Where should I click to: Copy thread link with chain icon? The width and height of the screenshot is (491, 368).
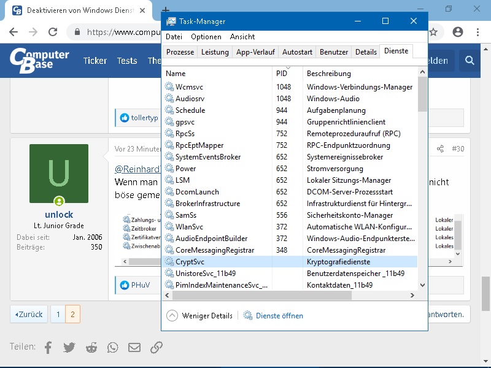point(157,347)
